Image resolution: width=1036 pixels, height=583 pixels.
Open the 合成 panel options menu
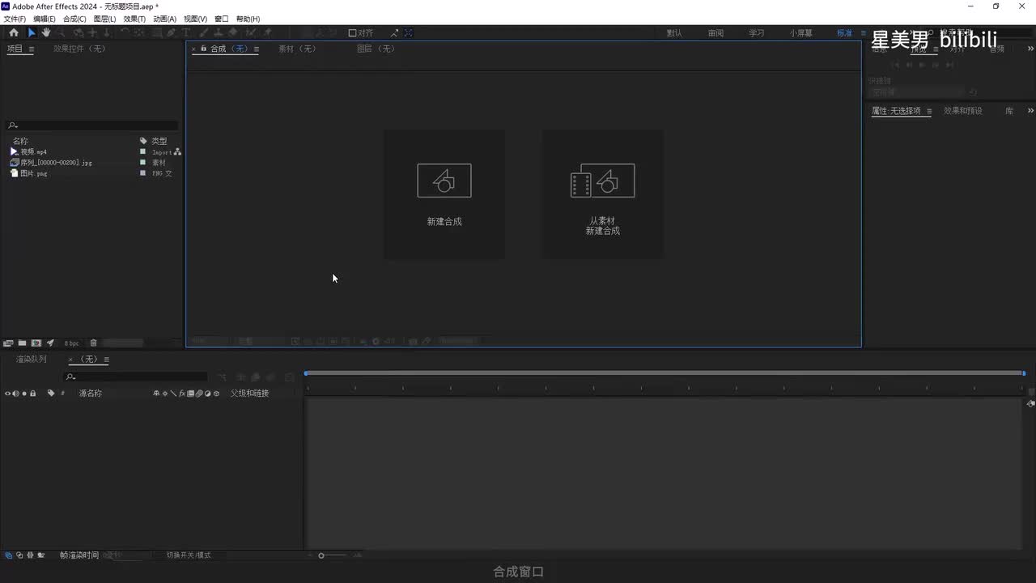(256, 49)
